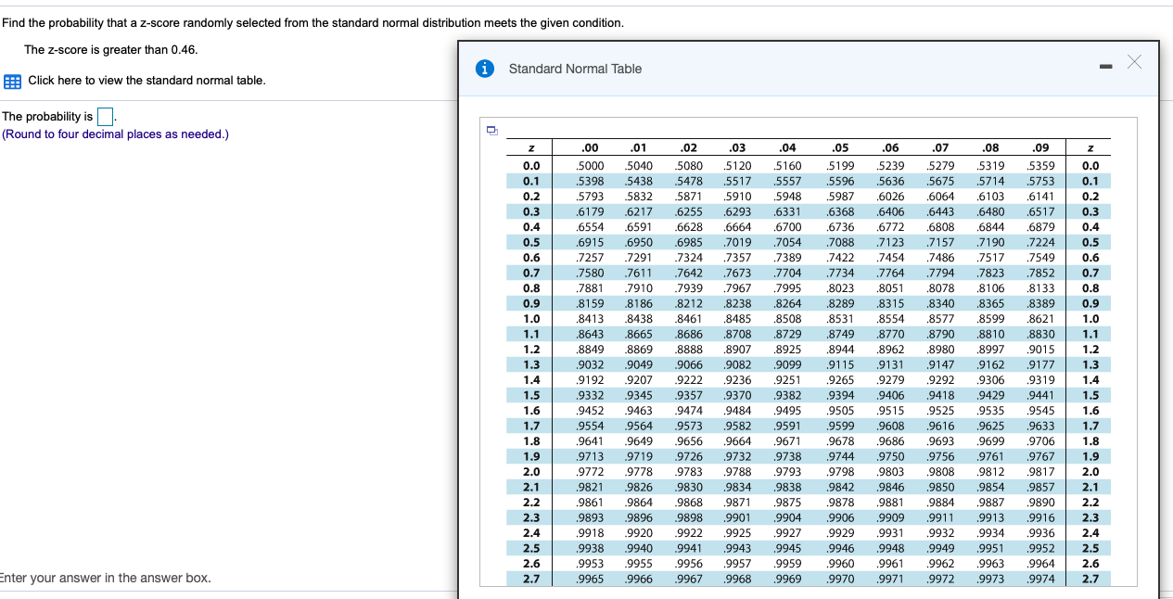Close the Standard Normal Table dialog
This screenshot has width=1173, height=599.
pyautogui.click(x=1134, y=62)
